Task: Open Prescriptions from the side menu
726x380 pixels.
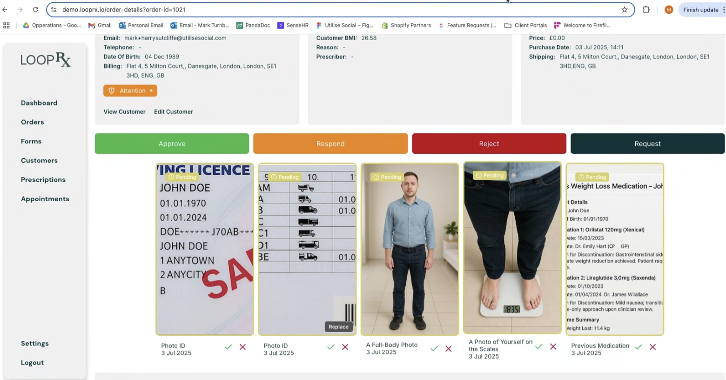Action: pyautogui.click(x=43, y=180)
